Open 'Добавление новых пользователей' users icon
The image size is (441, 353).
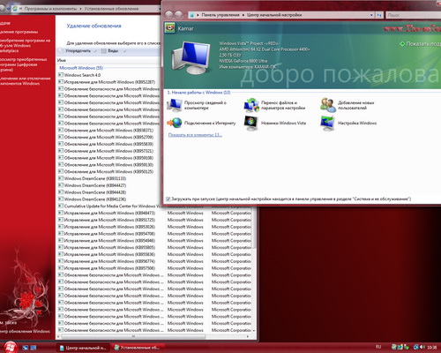(x=328, y=105)
